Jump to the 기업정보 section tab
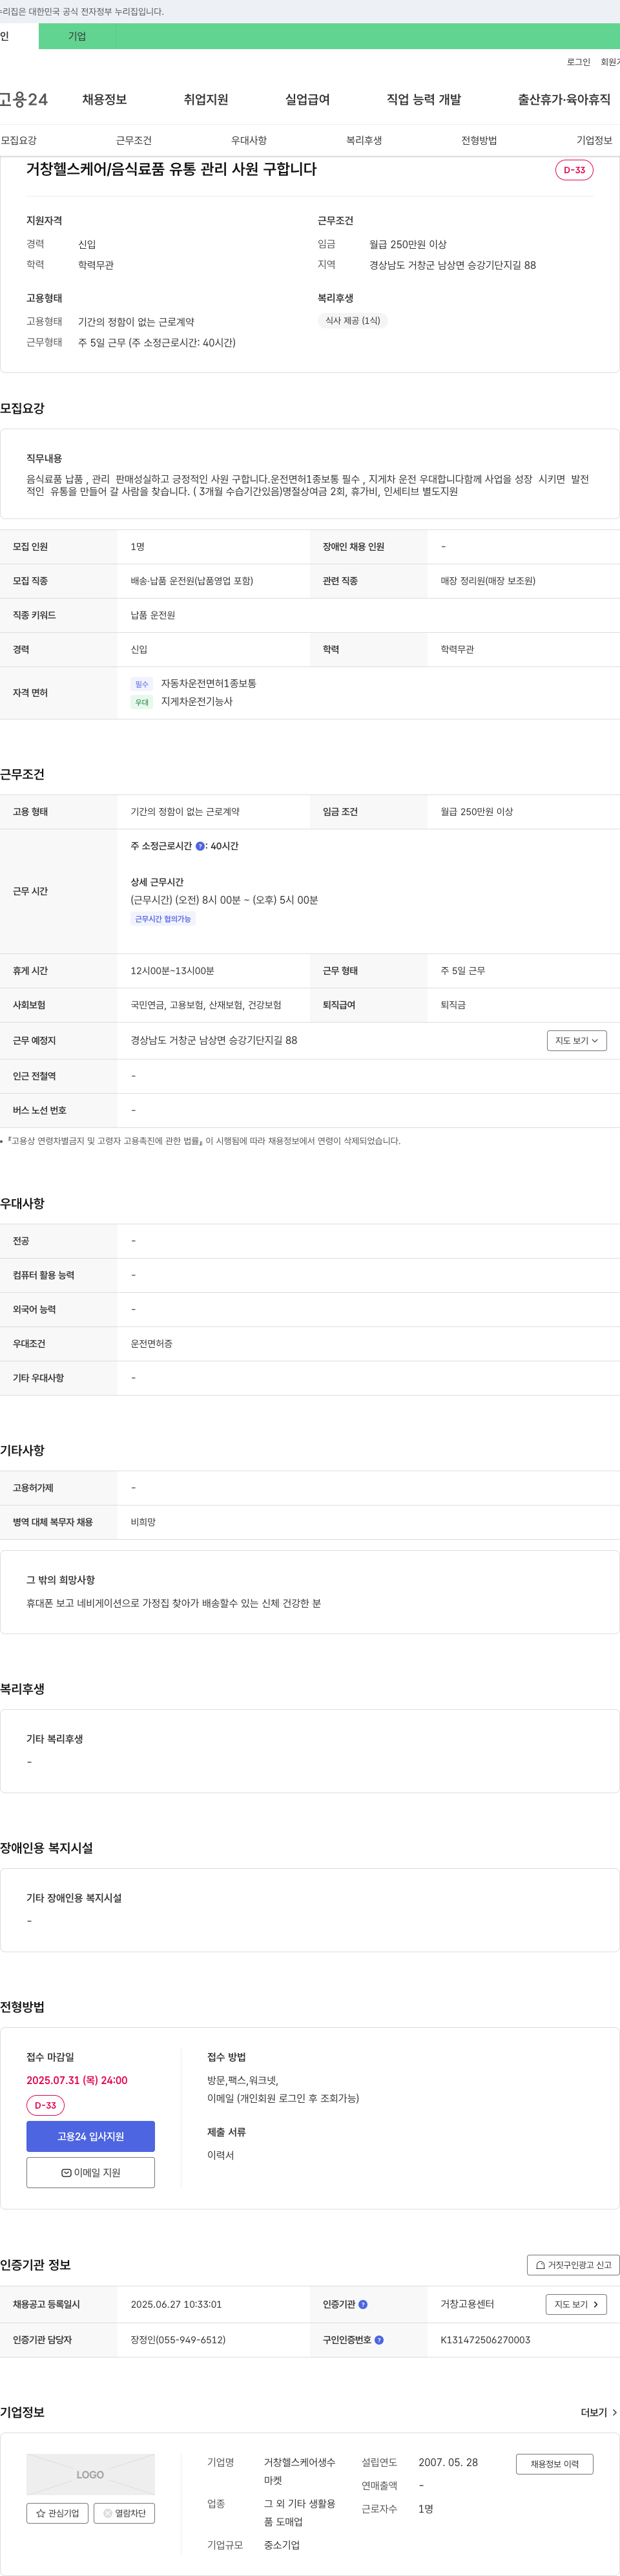The width and height of the screenshot is (620, 2576). click(x=594, y=140)
